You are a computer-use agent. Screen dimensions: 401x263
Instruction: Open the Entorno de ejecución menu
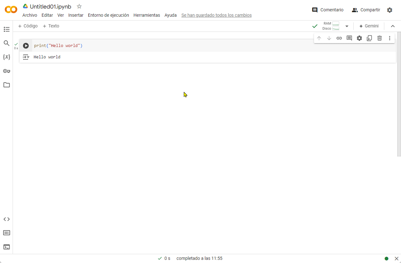point(108,15)
